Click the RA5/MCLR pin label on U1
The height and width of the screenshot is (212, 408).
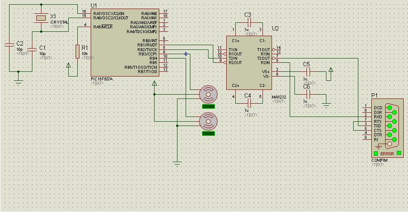103,26
